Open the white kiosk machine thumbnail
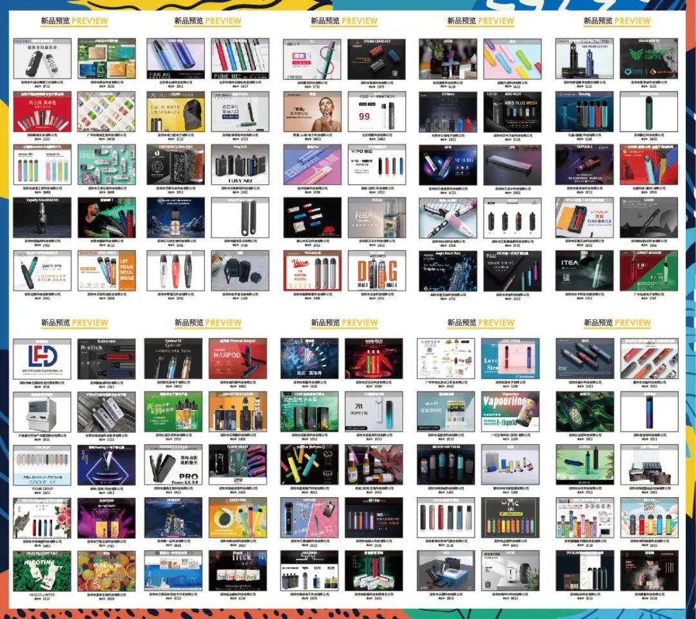Screen dimensions: 696x619 (42, 411)
